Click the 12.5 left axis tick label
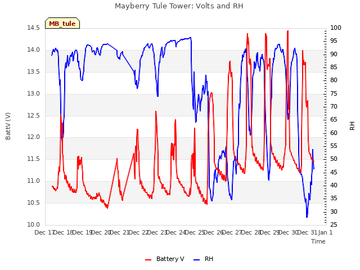This screenshot has height=270, width=360. [x=34, y=115]
